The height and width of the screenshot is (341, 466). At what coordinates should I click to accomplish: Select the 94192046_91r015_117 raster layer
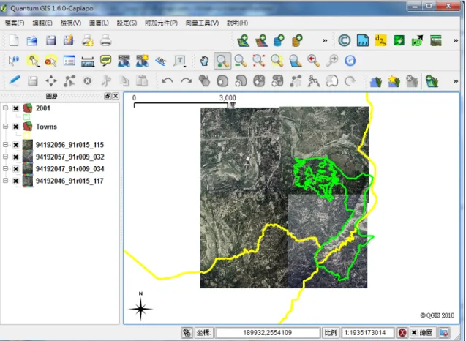[x=69, y=181]
